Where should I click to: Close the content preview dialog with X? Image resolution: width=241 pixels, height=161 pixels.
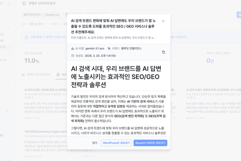[163, 21]
